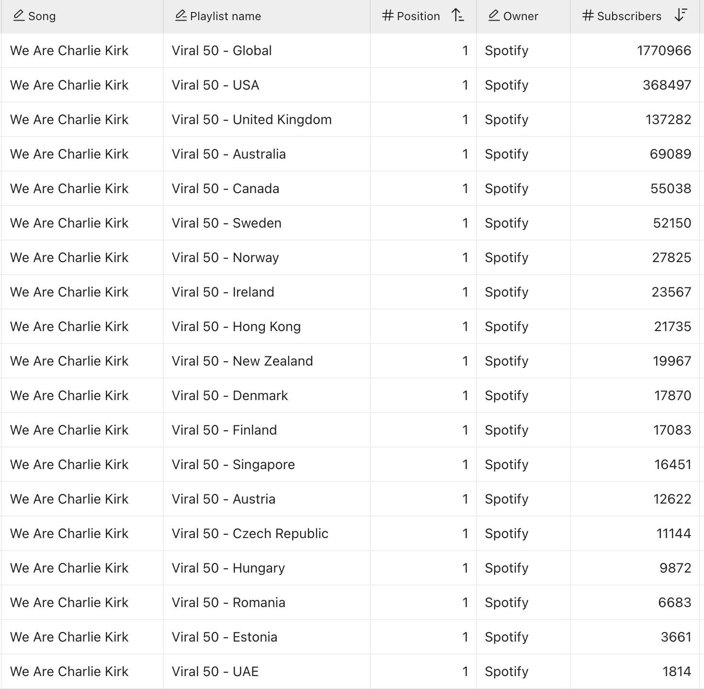Select subscribers value 55038
The height and width of the screenshot is (689, 704).
pos(670,188)
